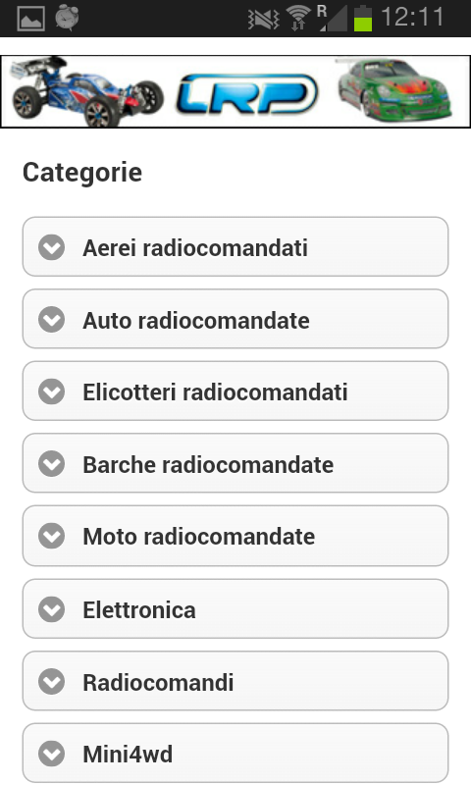The width and height of the screenshot is (471, 785).
Task: Tap the chevron icon beside Aerei radiocomandati
Action: click(x=52, y=247)
